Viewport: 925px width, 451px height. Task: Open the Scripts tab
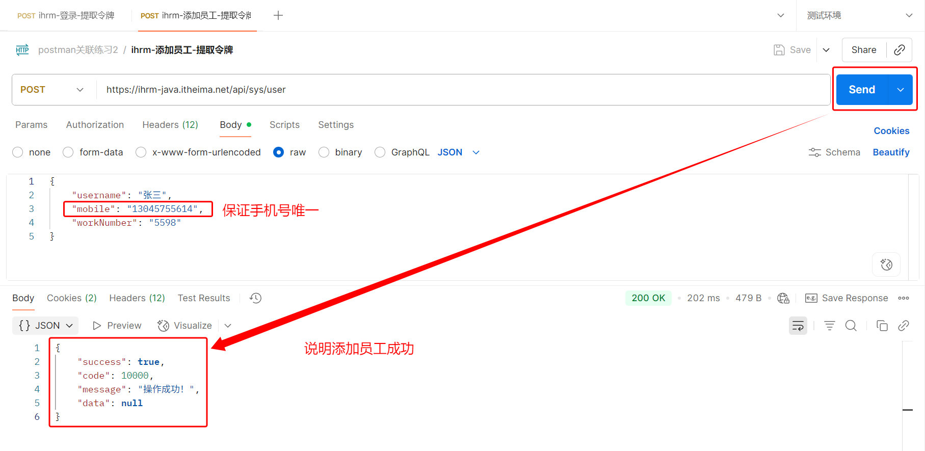pos(284,125)
